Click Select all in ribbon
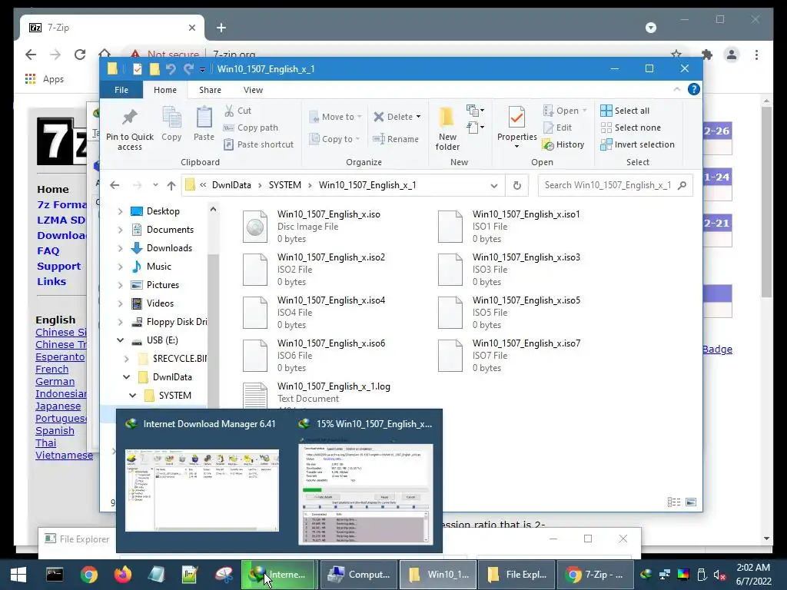The height and width of the screenshot is (590, 787). (625, 111)
